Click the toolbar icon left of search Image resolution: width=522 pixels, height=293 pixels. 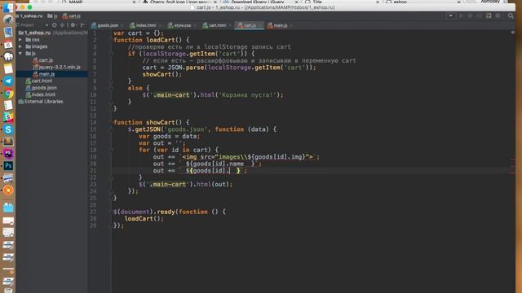coord(498,15)
